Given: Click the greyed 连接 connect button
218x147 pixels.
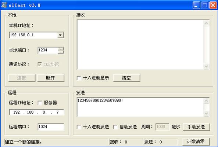Looking at the screenshot, I should point(22,78).
